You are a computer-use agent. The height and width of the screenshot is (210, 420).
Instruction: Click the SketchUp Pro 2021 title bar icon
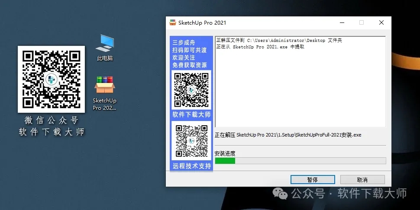(x=173, y=23)
